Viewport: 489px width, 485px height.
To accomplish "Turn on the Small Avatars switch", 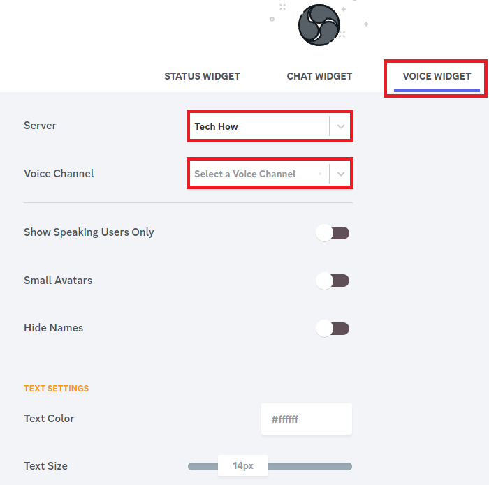I will pyautogui.click(x=333, y=281).
